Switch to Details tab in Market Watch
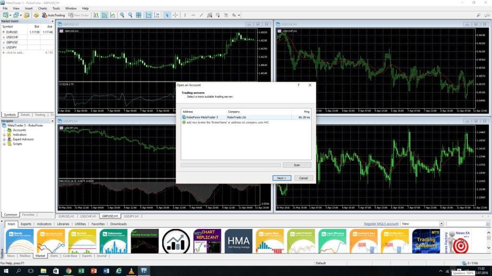This screenshot has width=492, height=276. pyautogui.click(x=25, y=115)
